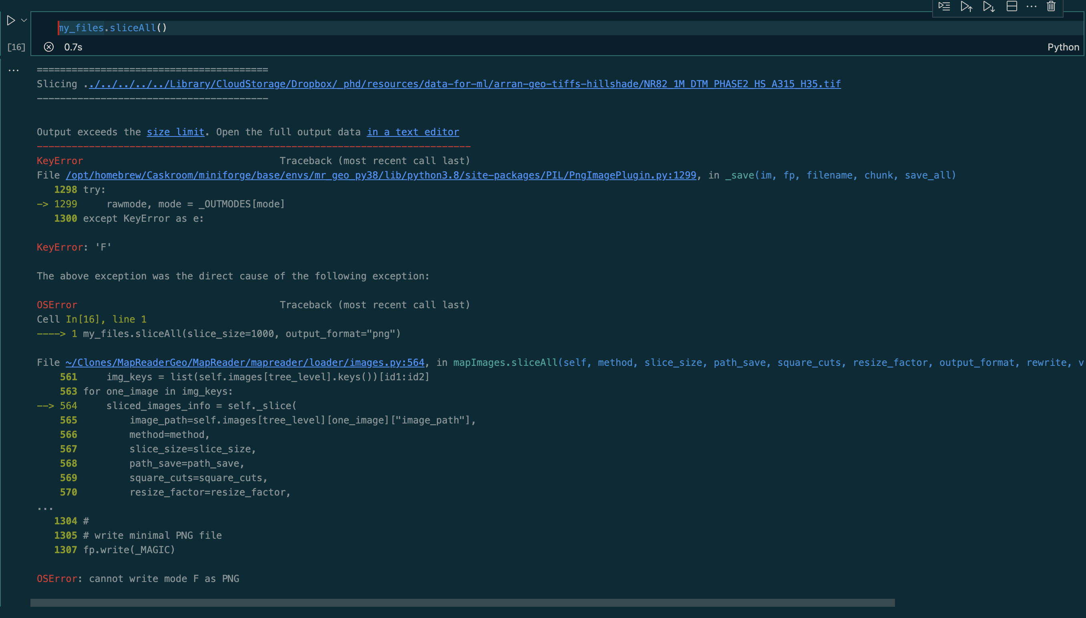Execute cells above this cell
The height and width of the screenshot is (618, 1086).
[966, 6]
